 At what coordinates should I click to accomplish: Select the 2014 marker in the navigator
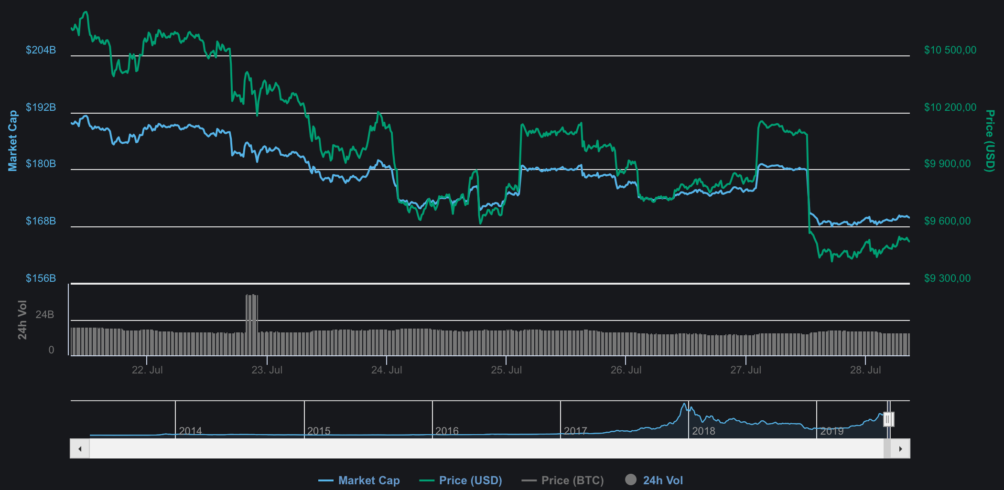click(190, 431)
